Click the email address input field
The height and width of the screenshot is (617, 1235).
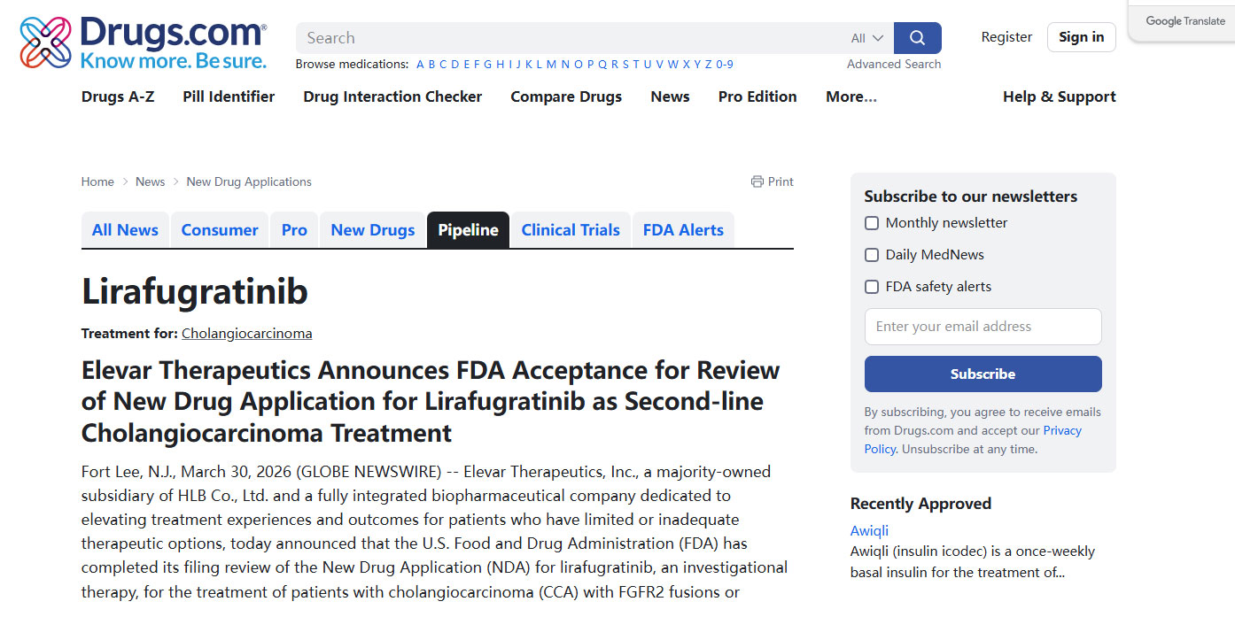coord(983,327)
